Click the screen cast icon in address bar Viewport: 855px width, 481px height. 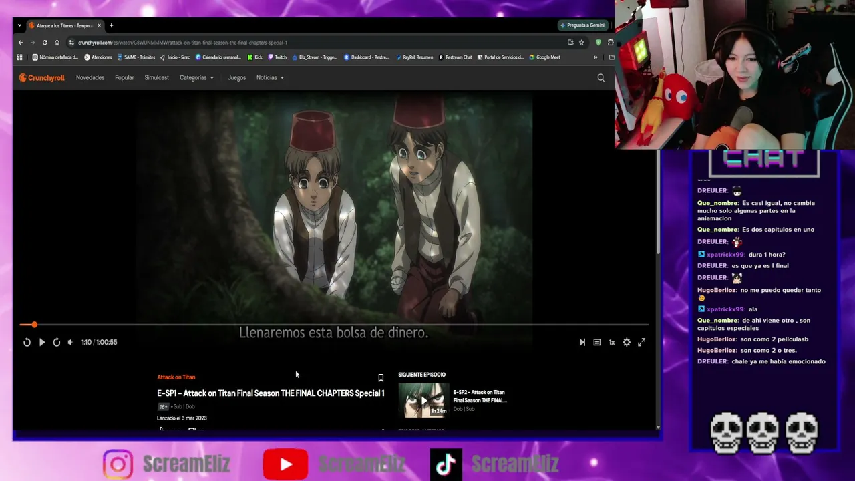(570, 43)
